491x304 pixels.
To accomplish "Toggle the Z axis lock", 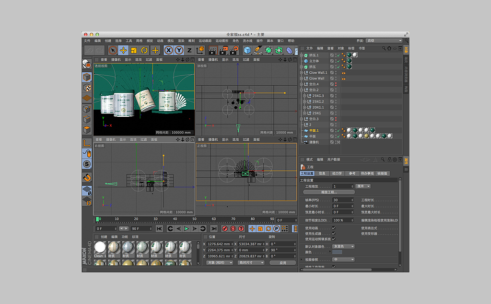I will (x=189, y=50).
